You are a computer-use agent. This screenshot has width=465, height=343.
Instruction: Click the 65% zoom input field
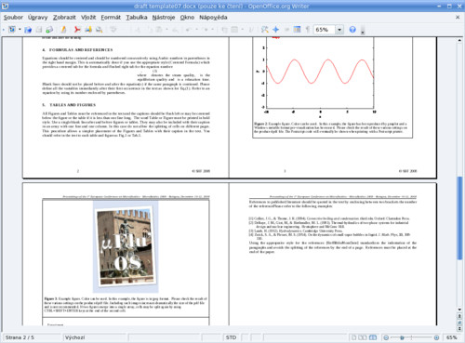tap(325, 30)
